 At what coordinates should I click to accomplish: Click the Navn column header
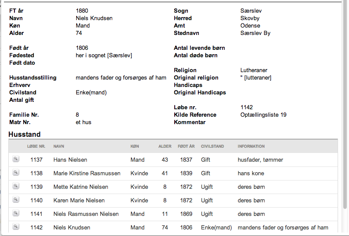[x=59, y=146]
